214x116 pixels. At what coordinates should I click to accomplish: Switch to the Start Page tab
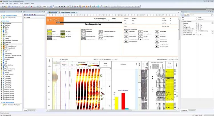[53, 12]
